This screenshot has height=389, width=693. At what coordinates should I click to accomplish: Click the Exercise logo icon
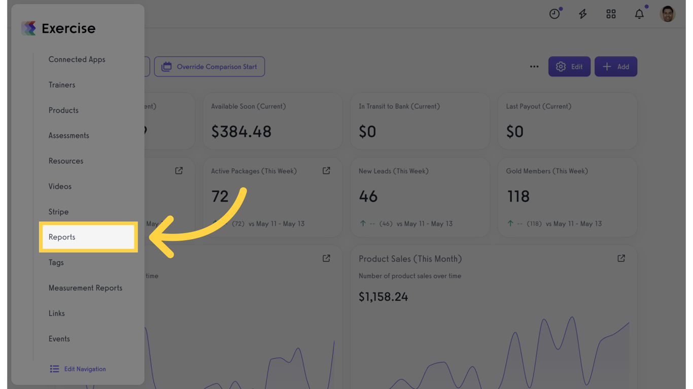pos(28,28)
